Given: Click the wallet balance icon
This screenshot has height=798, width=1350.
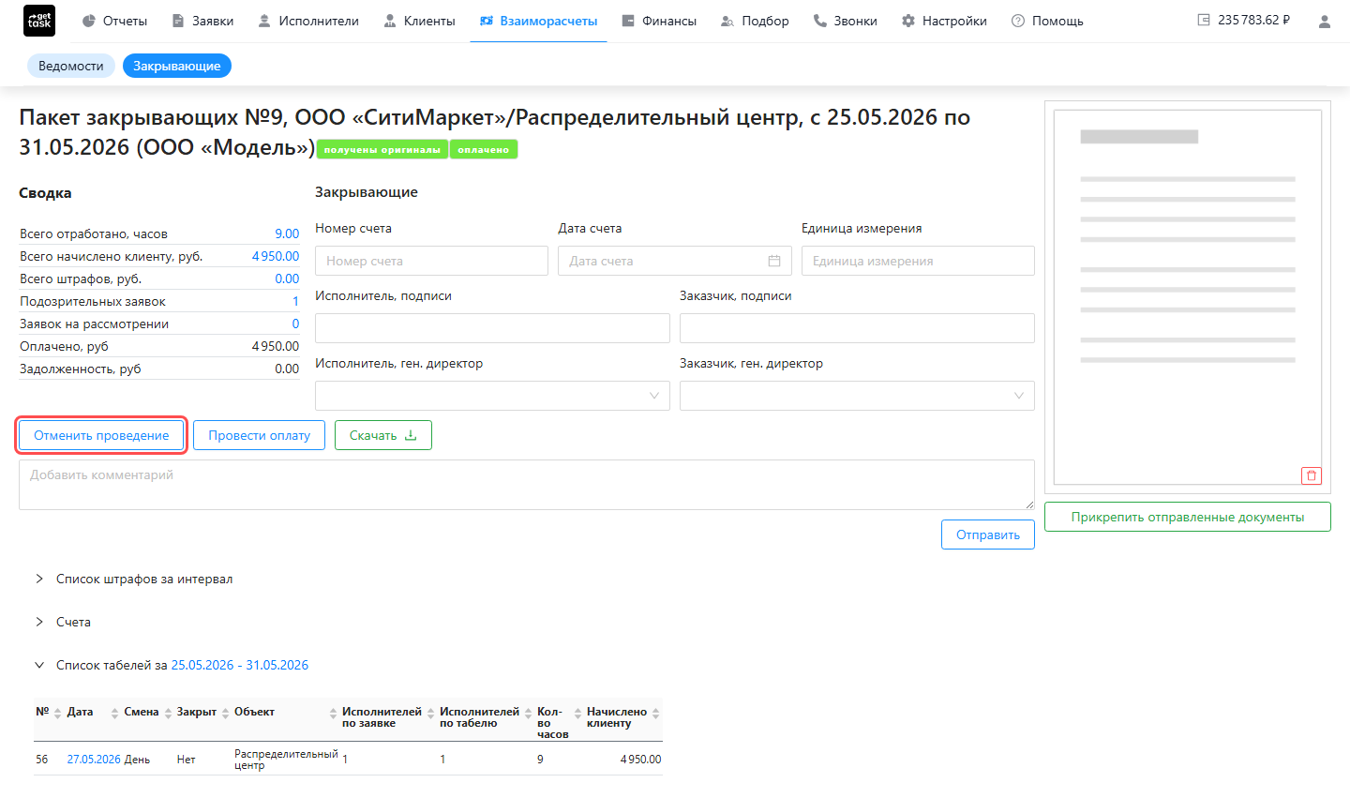Looking at the screenshot, I should [x=1204, y=20].
